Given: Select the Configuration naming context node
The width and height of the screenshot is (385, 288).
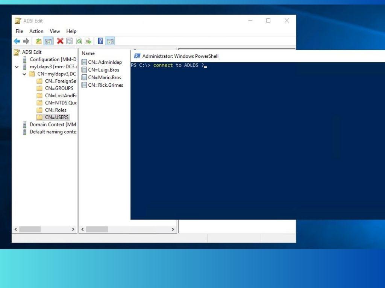Looking at the screenshot, I should point(53,59).
